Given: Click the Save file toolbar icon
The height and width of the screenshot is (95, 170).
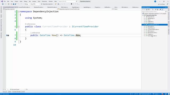Looking at the screenshot, I should (14, 4).
